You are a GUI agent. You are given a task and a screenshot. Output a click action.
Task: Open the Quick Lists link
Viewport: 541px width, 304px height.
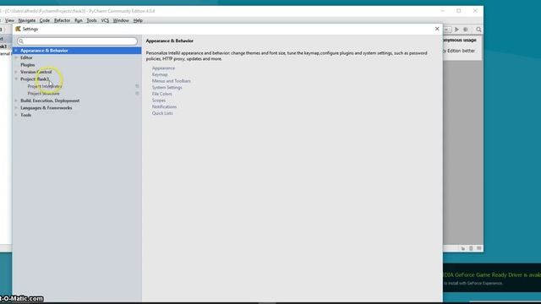(x=162, y=113)
